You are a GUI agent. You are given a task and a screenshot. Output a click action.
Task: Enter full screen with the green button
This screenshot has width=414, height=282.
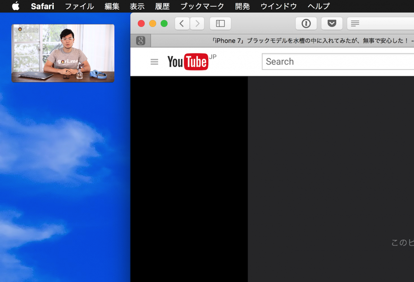coord(164,23)
